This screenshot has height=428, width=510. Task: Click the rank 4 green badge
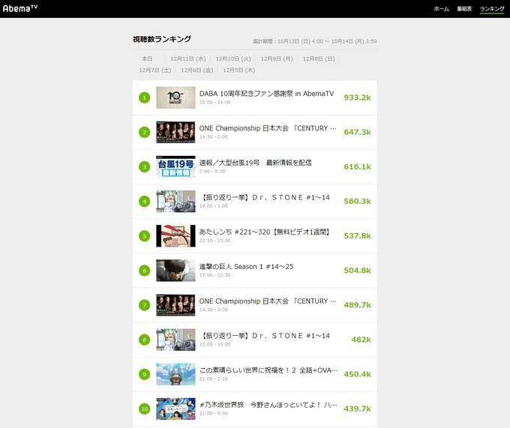[145, 202]
